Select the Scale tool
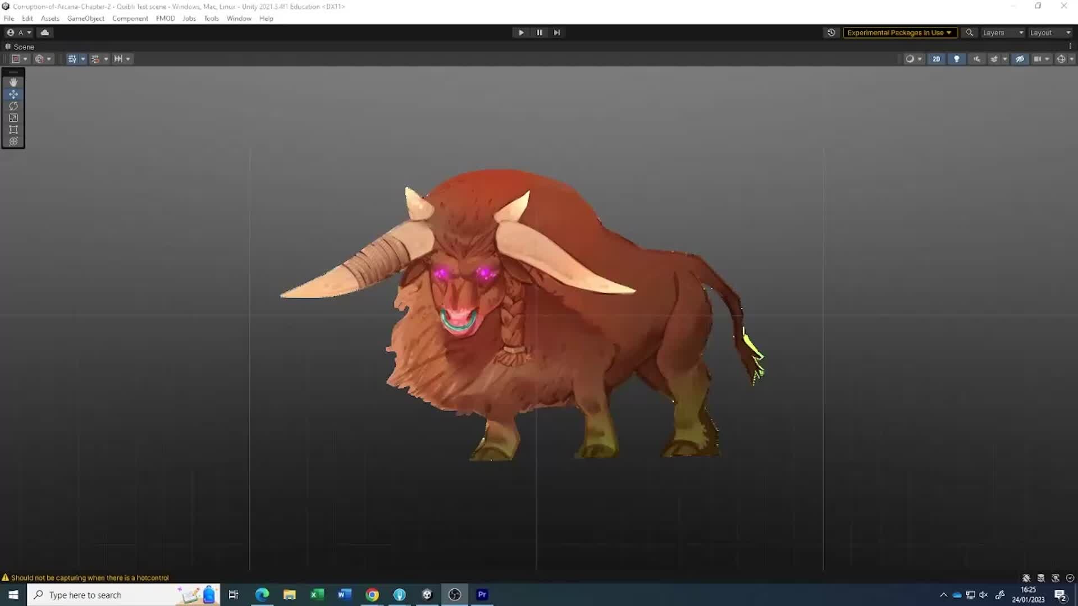The image size is (1078, 606). [13, 118]
